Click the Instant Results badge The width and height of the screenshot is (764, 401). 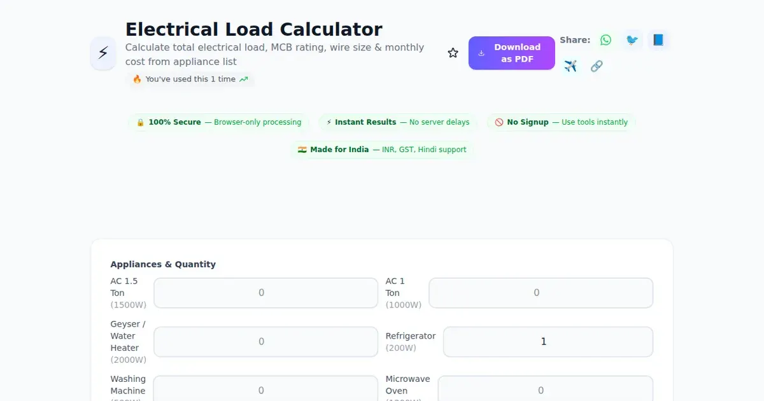coord(398,122)
